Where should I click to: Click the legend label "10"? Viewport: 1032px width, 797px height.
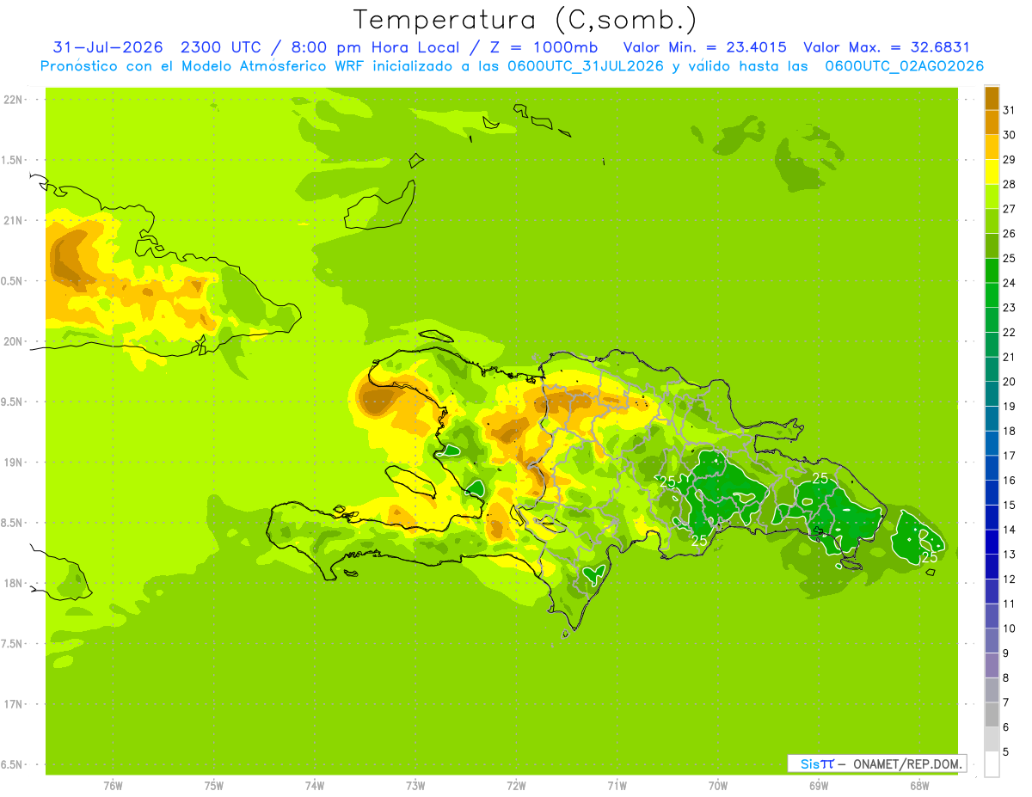(x=1009, y=628)
